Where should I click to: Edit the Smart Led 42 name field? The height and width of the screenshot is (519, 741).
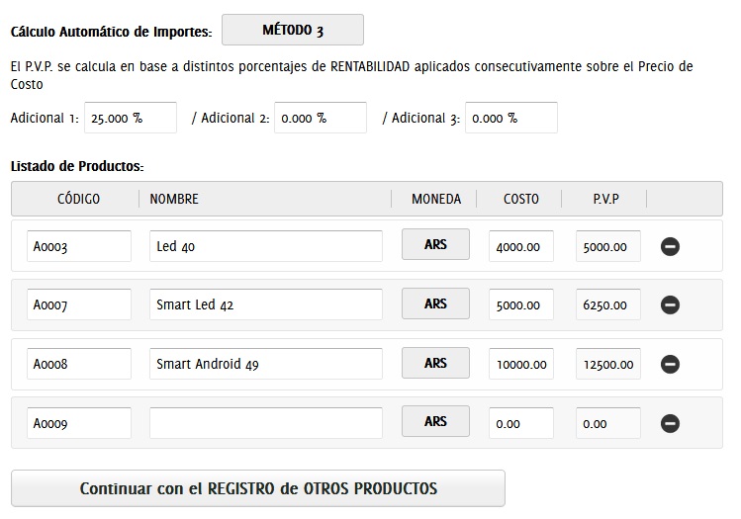click(x=266, y=305)
